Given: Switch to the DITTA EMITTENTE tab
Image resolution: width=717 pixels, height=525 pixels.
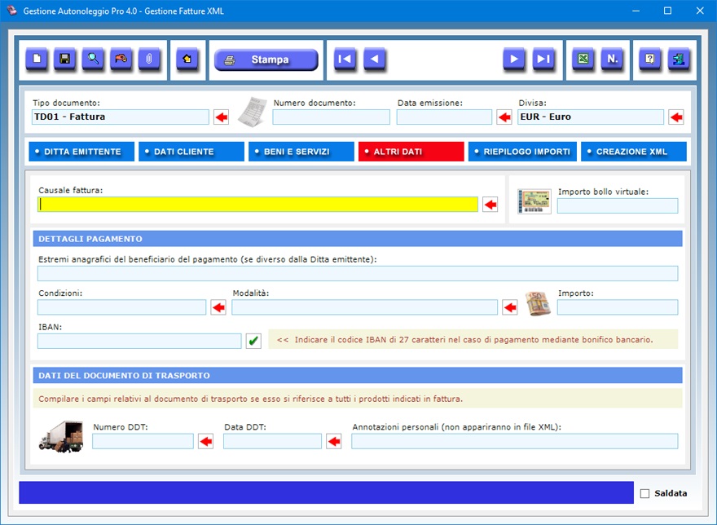Looking at the screenshot, I should (81, 152).
